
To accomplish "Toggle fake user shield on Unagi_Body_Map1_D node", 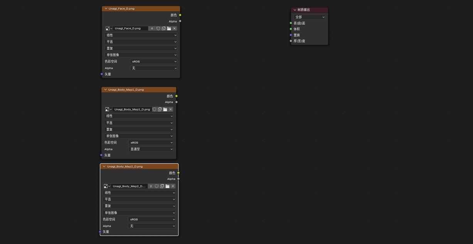I will point(155,109).
